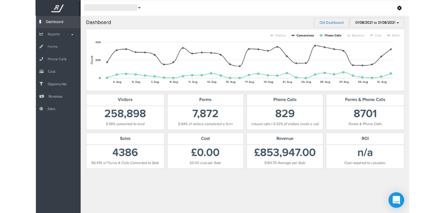Toggle the Visitors series in chart legend
This screenshot has height=213, width=445.
278,35
